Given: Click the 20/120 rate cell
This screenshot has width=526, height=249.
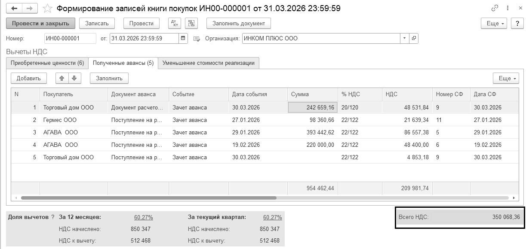Looking at the screenshot, I should pos(360,107).
